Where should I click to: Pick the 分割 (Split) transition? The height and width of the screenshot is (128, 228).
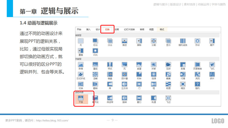coord(154,42)
